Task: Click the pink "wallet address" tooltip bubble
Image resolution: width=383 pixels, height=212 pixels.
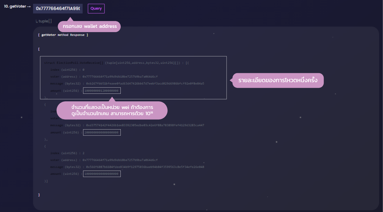Action: tap(89, 26)
